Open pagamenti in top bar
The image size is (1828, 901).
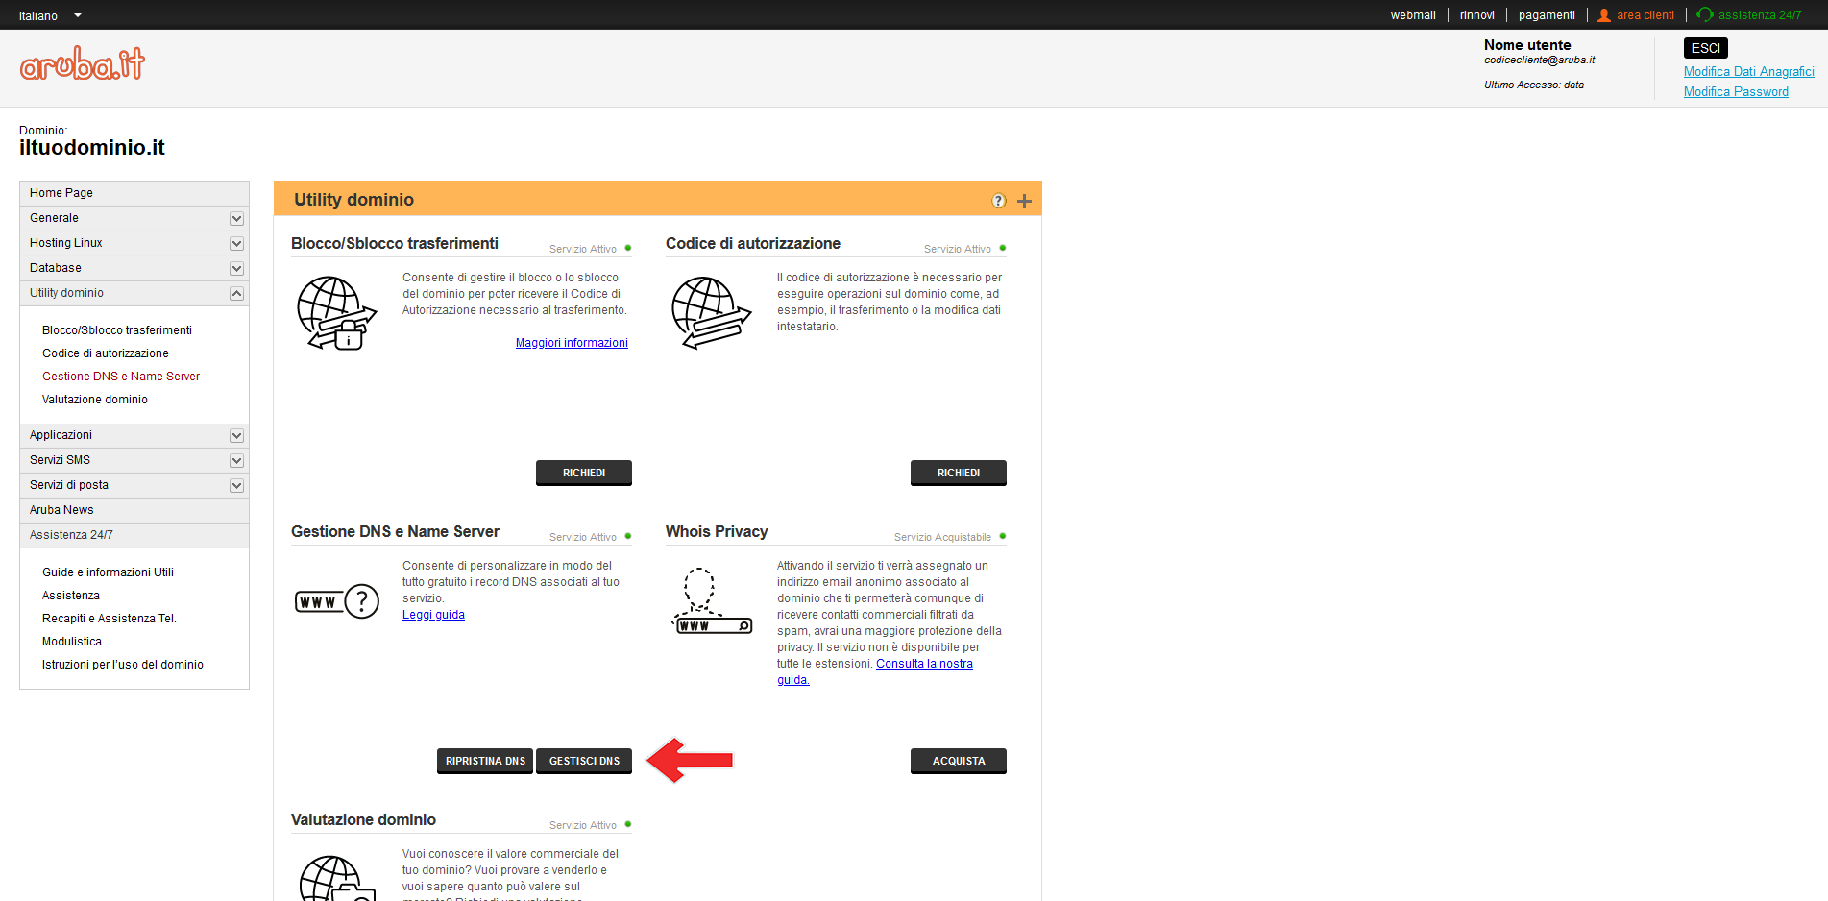click(x=1547, y=15)
